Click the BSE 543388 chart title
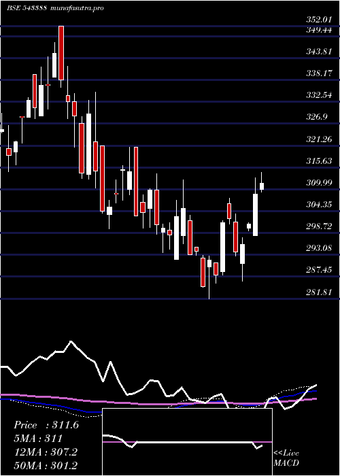Viewport: 340px width, 476px height. pos(27,8)
